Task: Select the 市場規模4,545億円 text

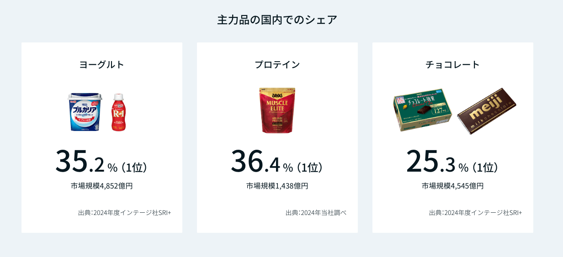Action: pos(452,186)
